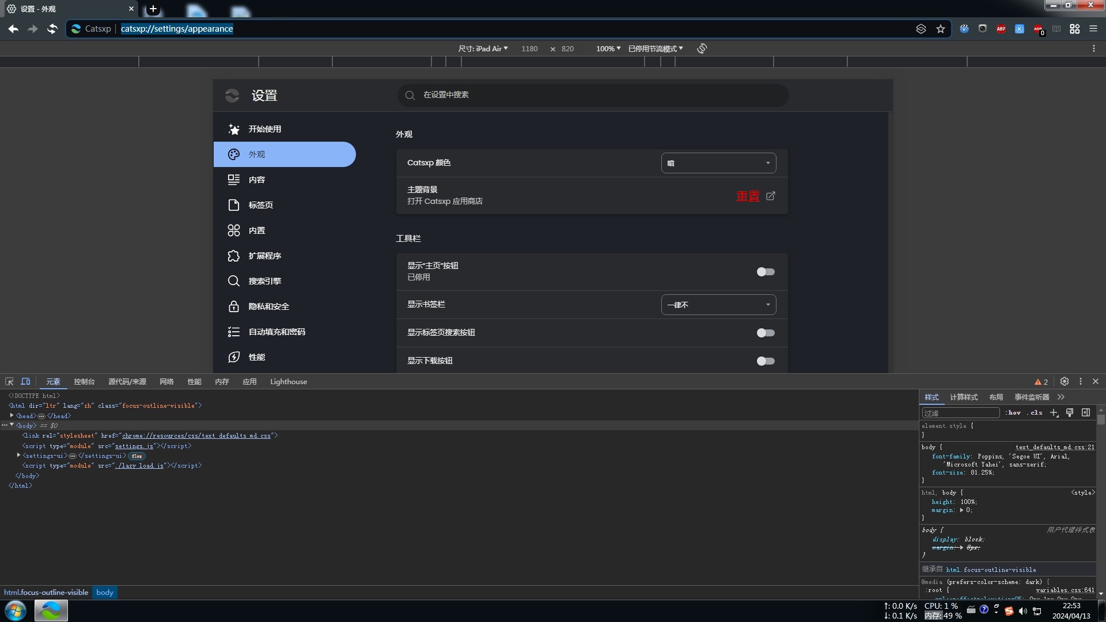Expand the settings-ui element node
Image resolution: width=1106 pixels, height=622 pixels.
click(x=18, y=455)
